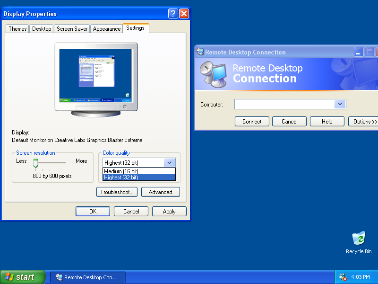Switch to the Themes tab
378x284 pixels.
coord(17,29)
